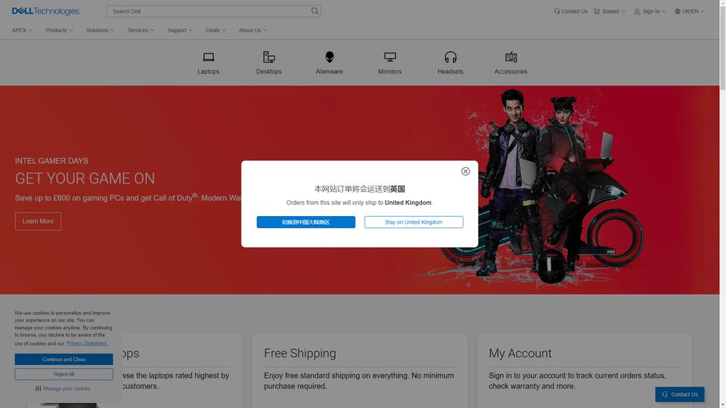Open the Laptops category icon
The height and width of the screenshot is (408, 726).
click(209, 57)
